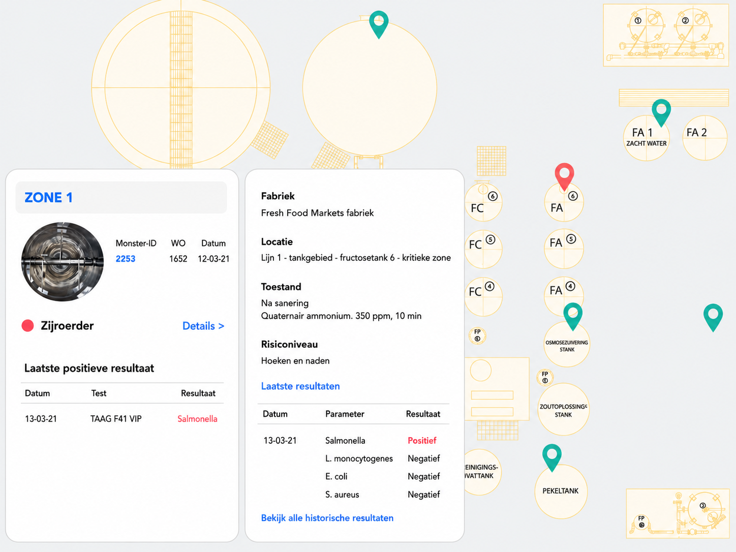Select the FA 5 tank on the map

pos(564,249)
